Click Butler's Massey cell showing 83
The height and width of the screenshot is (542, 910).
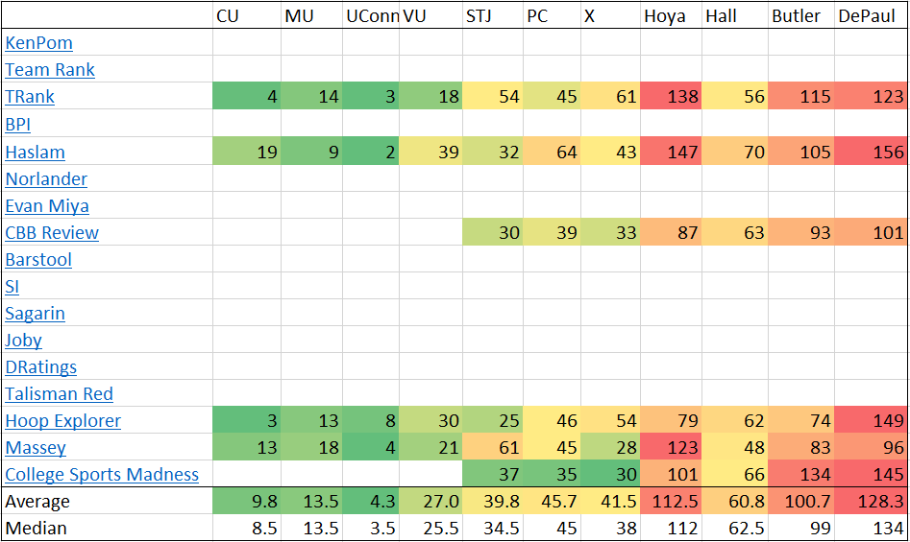800,447
